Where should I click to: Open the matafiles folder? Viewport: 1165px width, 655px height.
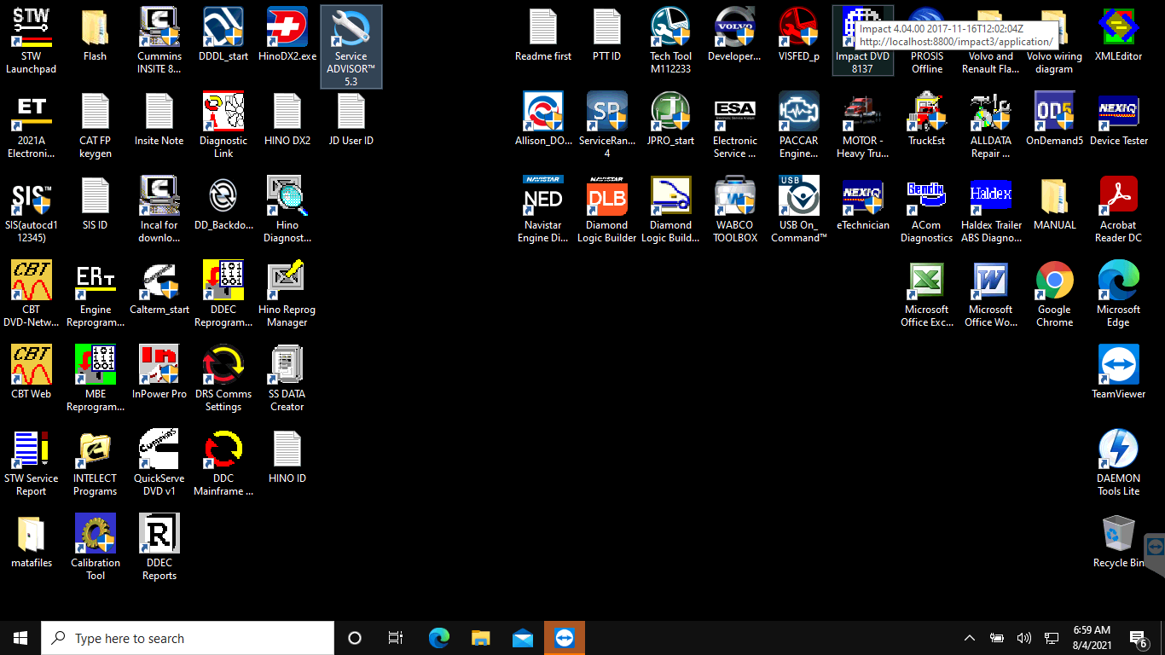pos(32,541)
